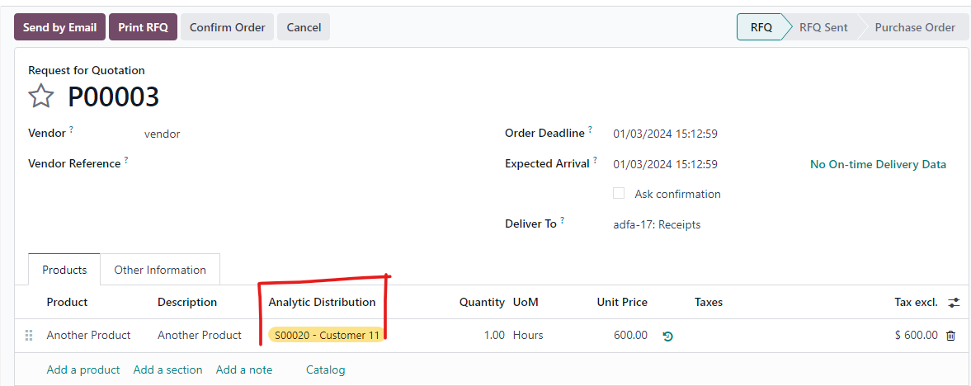Mark P00003 as favorite with star icon
971x386 pixels.
[x=41, y=96]
